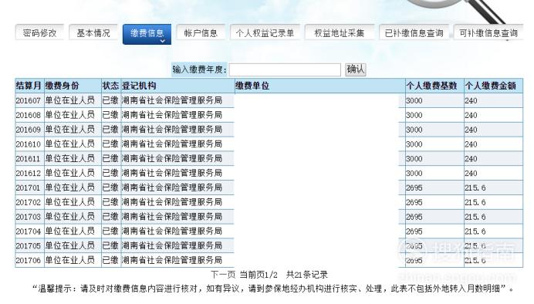
Task: Select the 201611 settlement month cell
Action: 29,159
